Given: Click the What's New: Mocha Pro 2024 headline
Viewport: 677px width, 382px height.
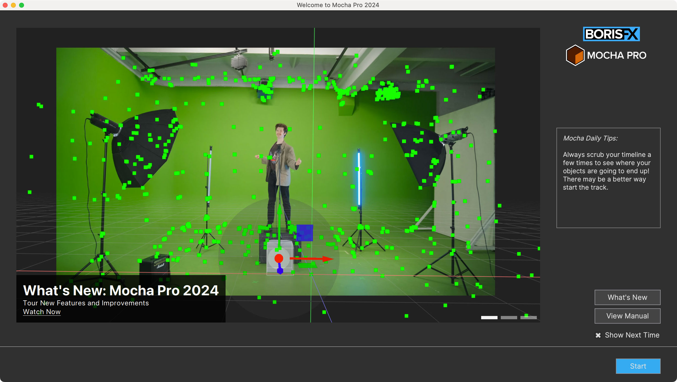Looking at the screenshot, I should [x=121, y=290].
